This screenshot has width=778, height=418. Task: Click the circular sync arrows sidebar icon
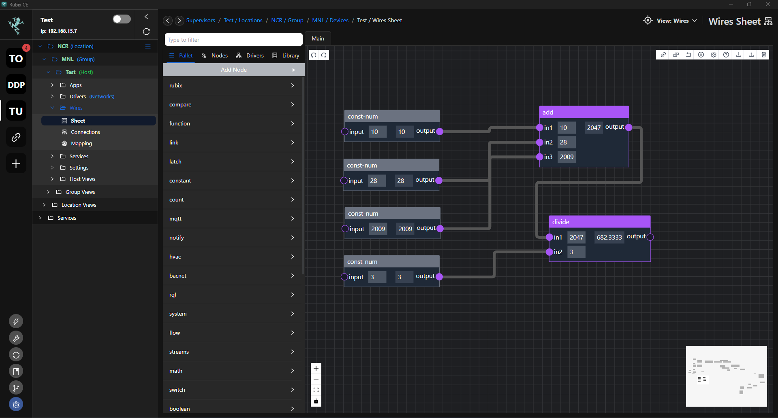(x=16, y=355)
